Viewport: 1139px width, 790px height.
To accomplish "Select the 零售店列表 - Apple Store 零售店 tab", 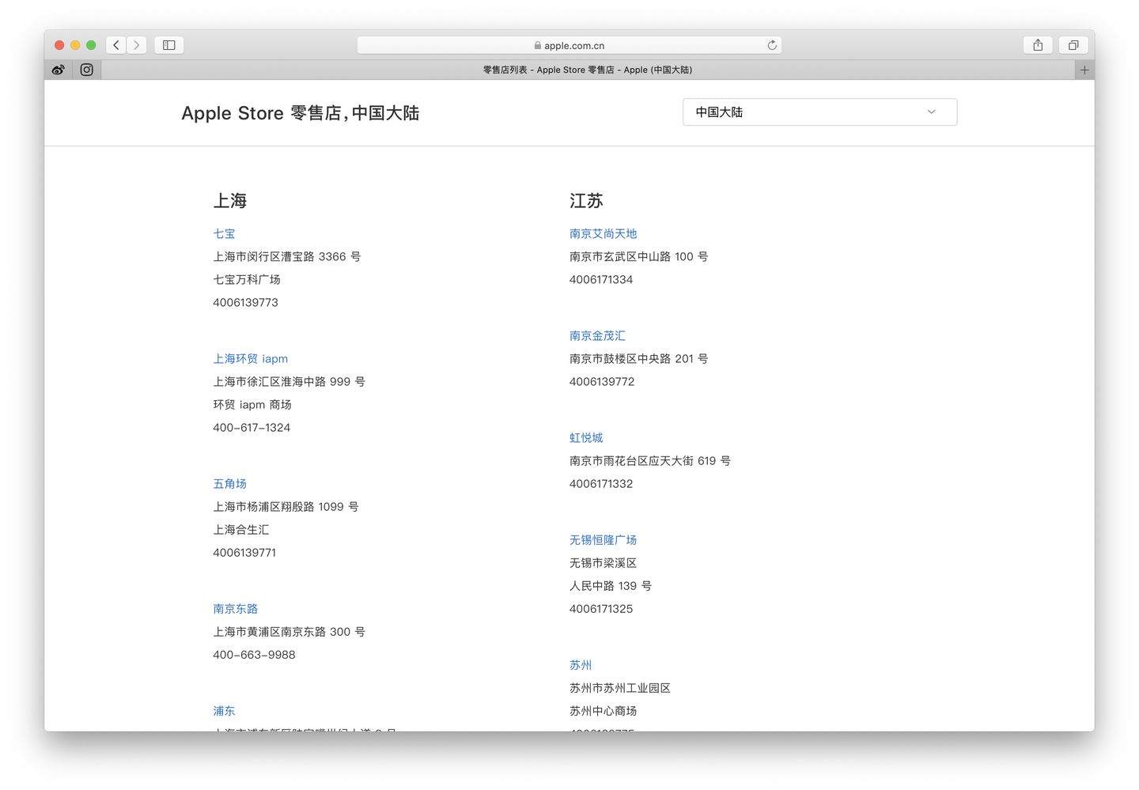I will coord(588,70).
